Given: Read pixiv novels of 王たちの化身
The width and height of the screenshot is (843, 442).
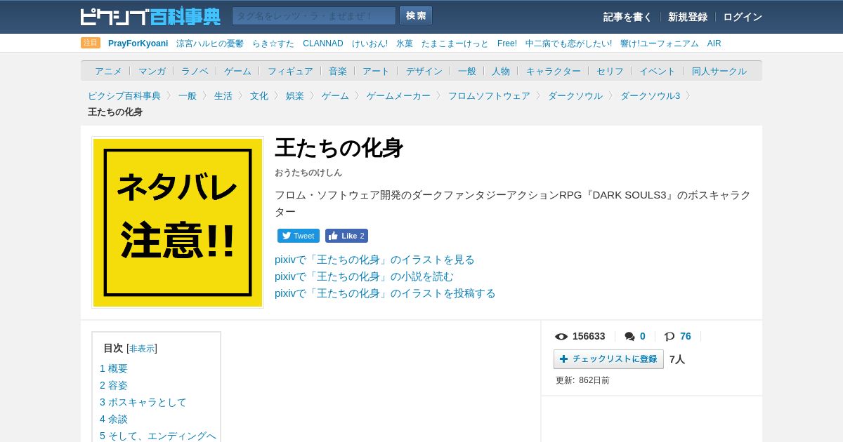Looking at the screenshot, I should tap(364, 276).
